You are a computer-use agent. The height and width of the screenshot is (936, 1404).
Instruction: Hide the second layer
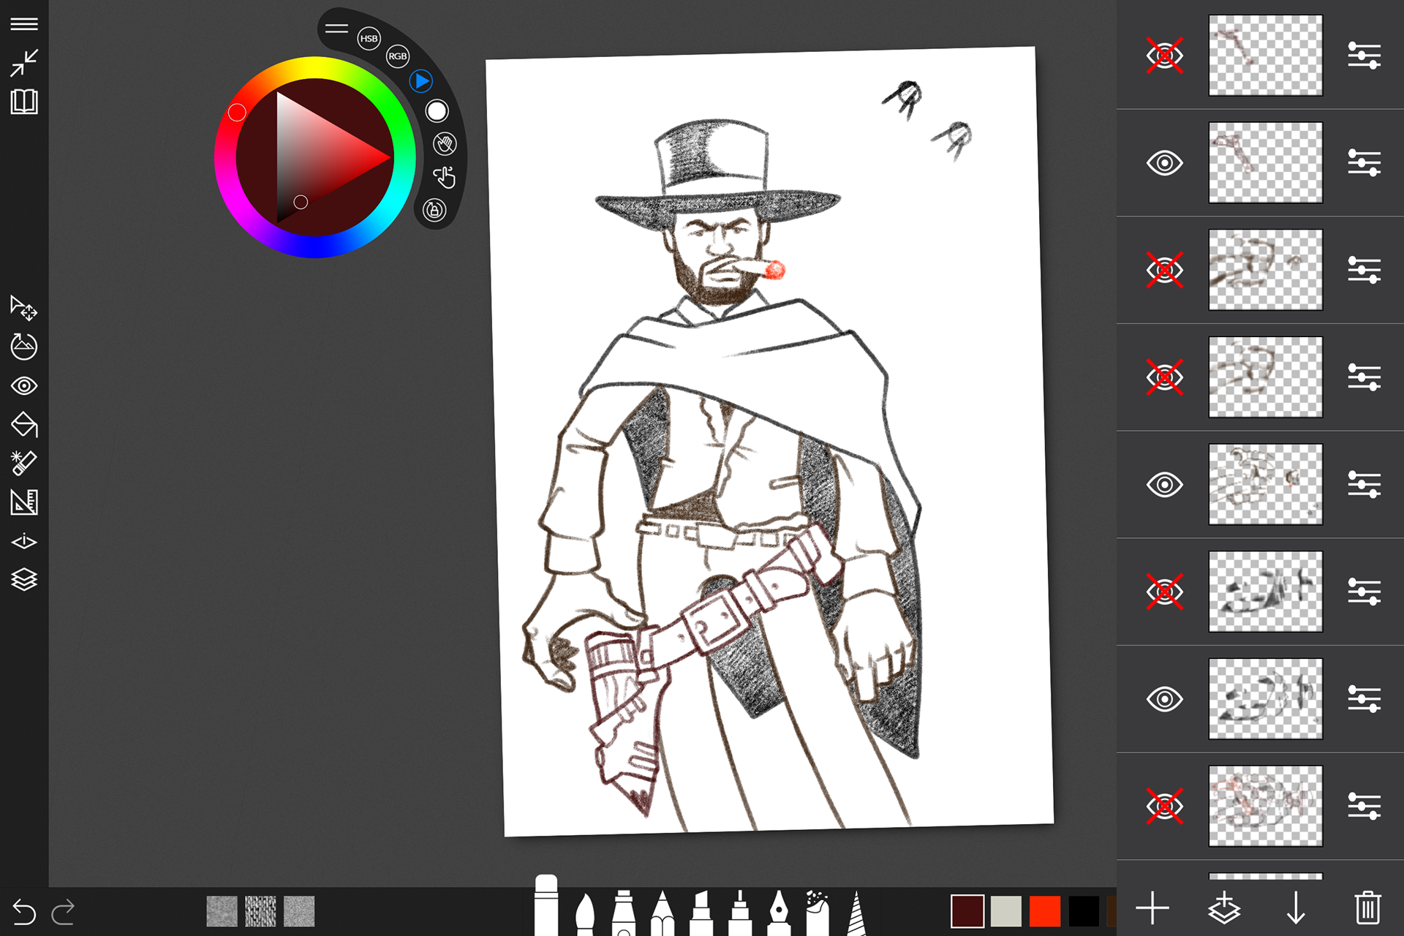click(1165, 163)
